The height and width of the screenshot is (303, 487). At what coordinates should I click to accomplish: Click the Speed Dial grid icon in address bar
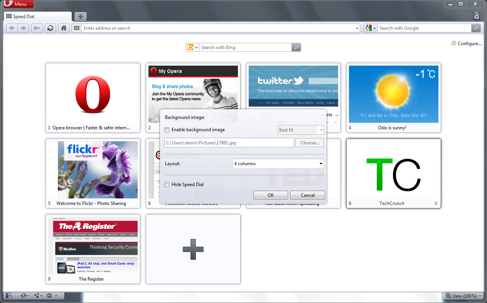coord(76,28)
